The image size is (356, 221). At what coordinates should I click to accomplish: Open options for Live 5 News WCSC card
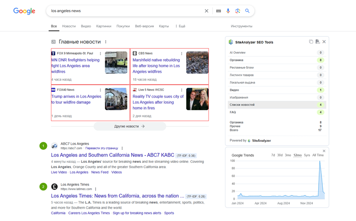coord(181,90)
